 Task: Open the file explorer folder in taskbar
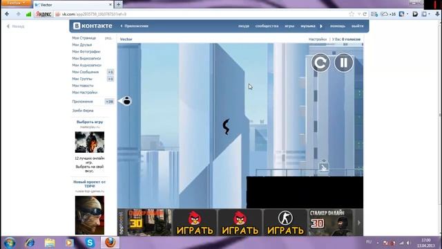[50, 243]
